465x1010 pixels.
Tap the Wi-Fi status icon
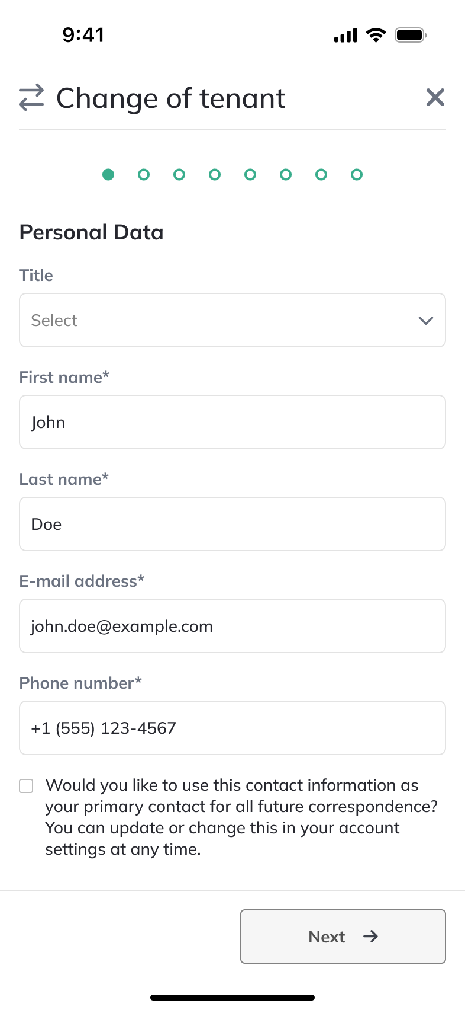point(376,36)
